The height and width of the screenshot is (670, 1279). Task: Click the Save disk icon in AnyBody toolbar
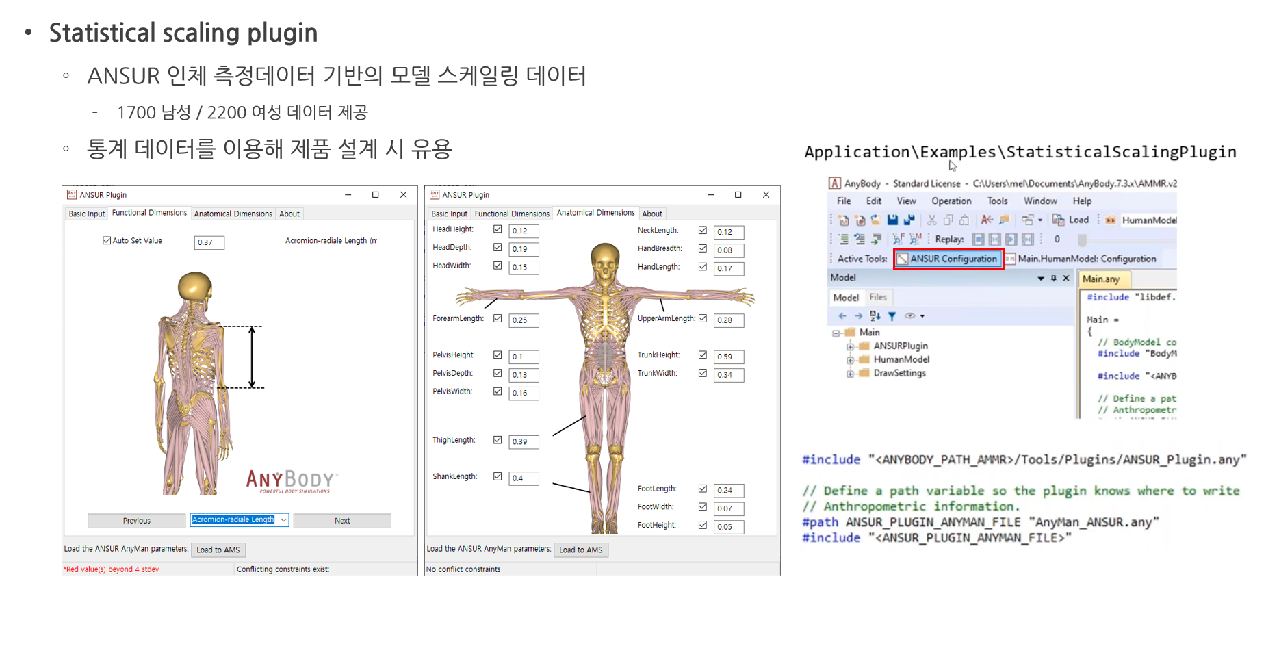tap(892, 220)
